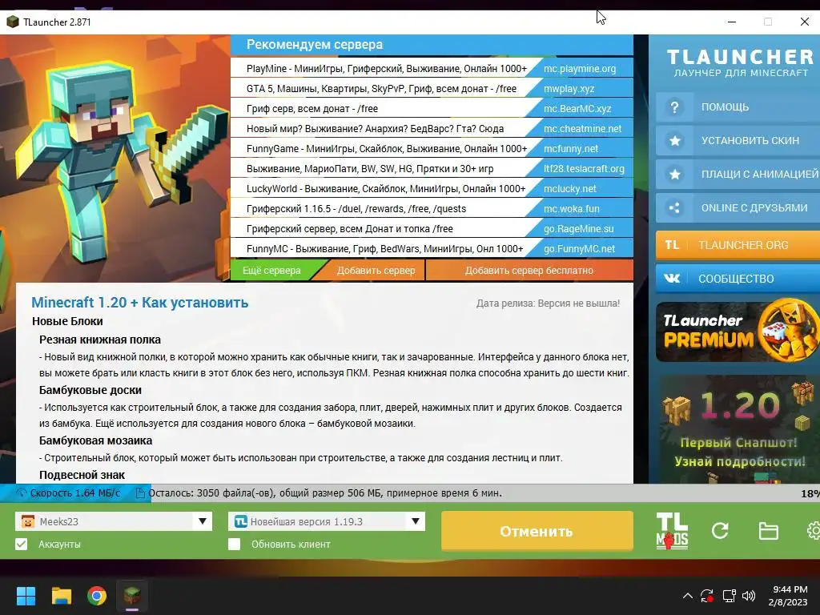The width and height of the screenshot is (820, 615).
Task: Click the Резная книжная полка heading
Action: [x=100, y=340]
